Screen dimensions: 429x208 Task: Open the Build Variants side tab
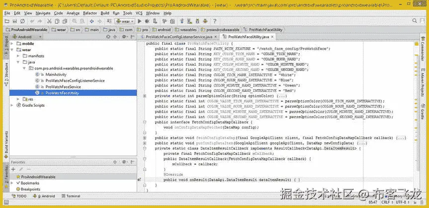pyautogui.click(x=6, y=145)
